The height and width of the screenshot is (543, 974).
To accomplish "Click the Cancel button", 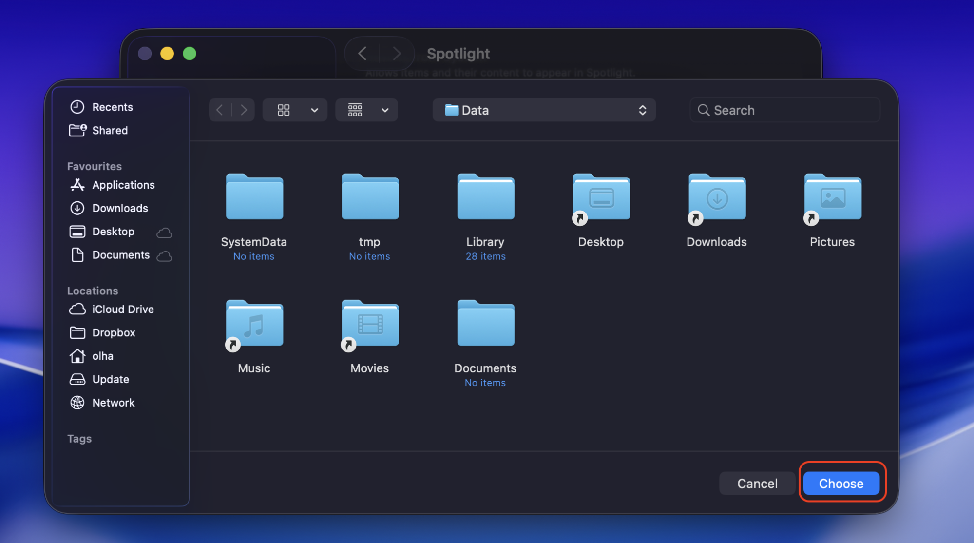I will coord(757,484).
